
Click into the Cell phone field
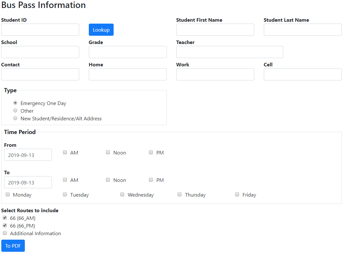click(x=302, y=74)
